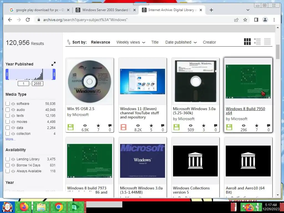This screenshot has width=284, height=213.
Task: Open Chrome three-dot menu
Action: tap(274, 20)
